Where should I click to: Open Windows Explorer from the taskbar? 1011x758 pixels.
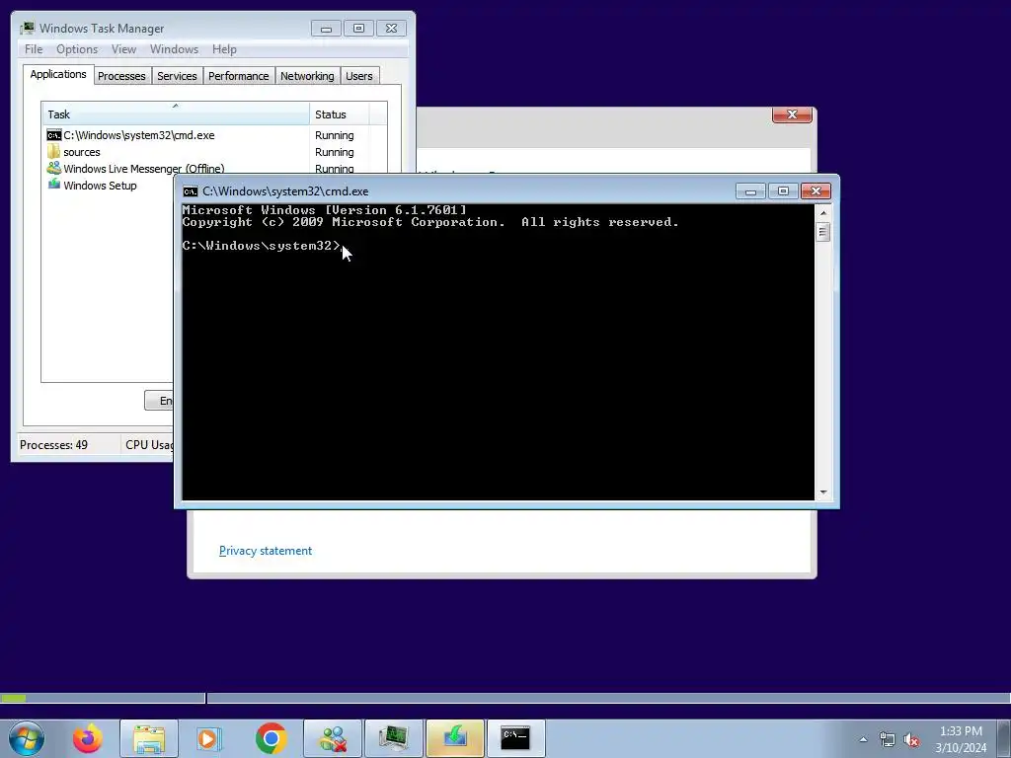(149, 738)
